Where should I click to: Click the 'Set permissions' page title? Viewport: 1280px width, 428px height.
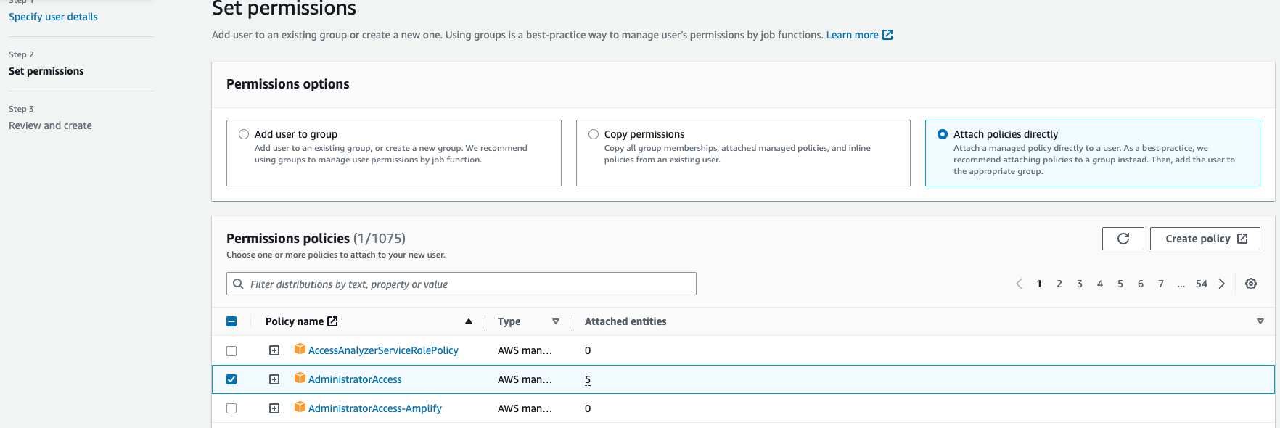click(284, 9)
